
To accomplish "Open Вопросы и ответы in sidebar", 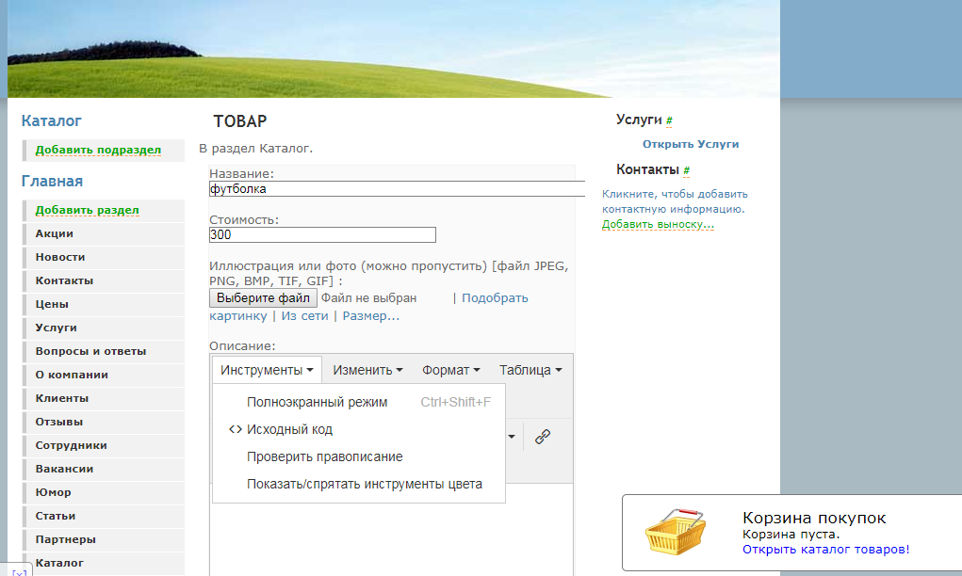I will pyautogui.click(x=90, y=351).
